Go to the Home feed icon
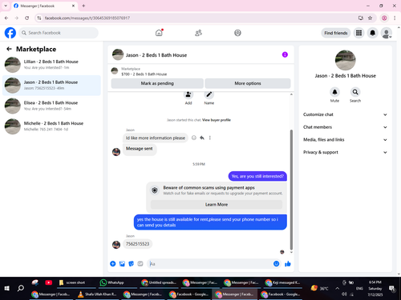 (159, 33)
